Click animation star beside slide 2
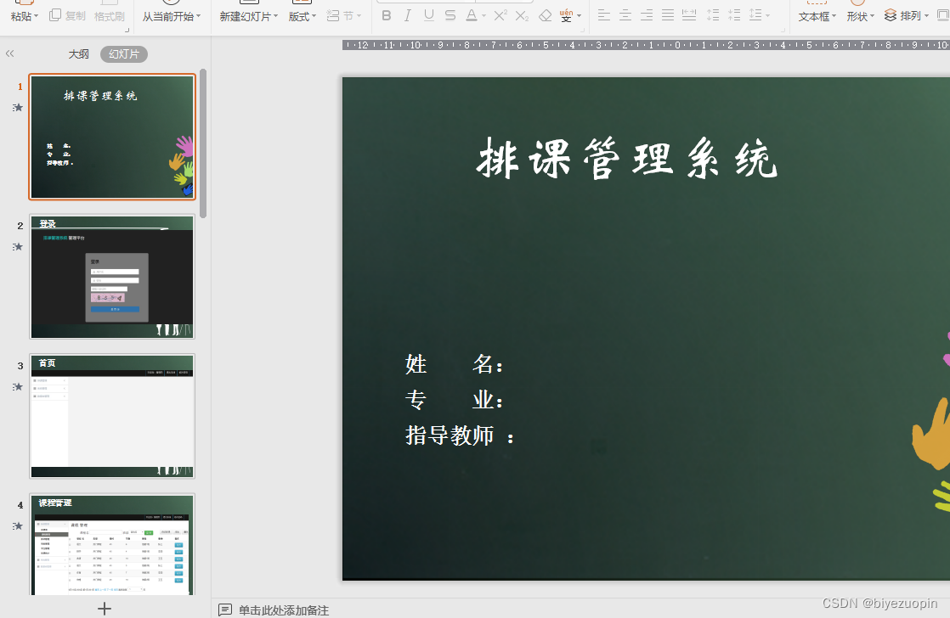The width and height of the screenshot is (950, 618). (18, 246)
